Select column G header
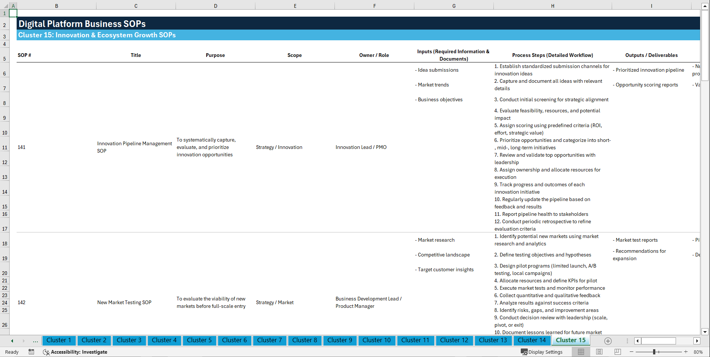This screenshot has width=710, height=357. (x=453, y=6)
